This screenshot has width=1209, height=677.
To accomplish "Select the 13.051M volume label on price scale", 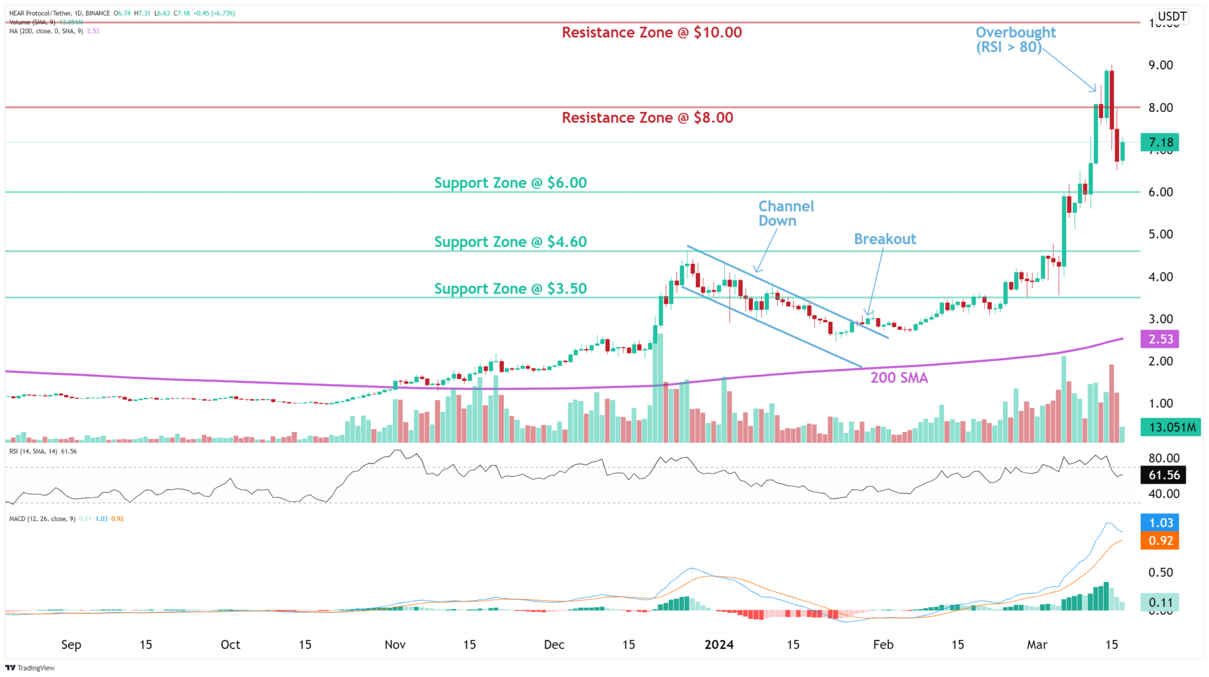I will (x=1171, y=427).
